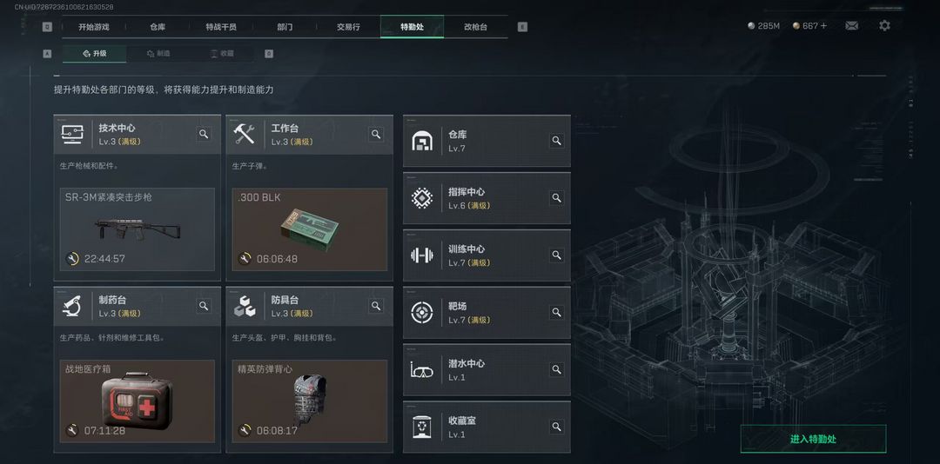Select the 制造 sub-tab
The width and height of the screenshot is (940, 464).
pyautogui.click(x=158, y=54)
